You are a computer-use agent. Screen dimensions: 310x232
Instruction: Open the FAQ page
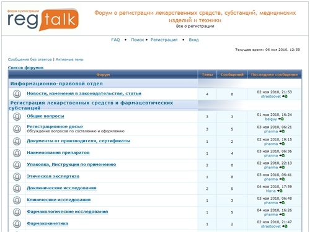[115, 40]
